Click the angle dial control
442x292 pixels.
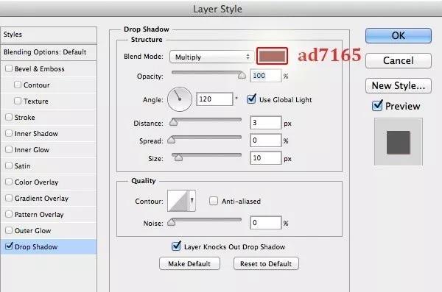click(180, 99)
